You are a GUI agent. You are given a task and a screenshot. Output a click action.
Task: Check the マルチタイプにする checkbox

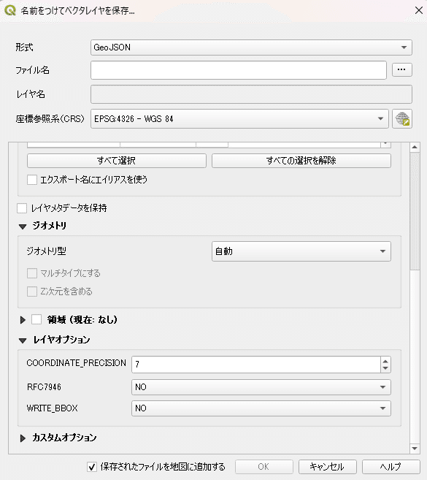pyautogui.click(x=32, y=273)
